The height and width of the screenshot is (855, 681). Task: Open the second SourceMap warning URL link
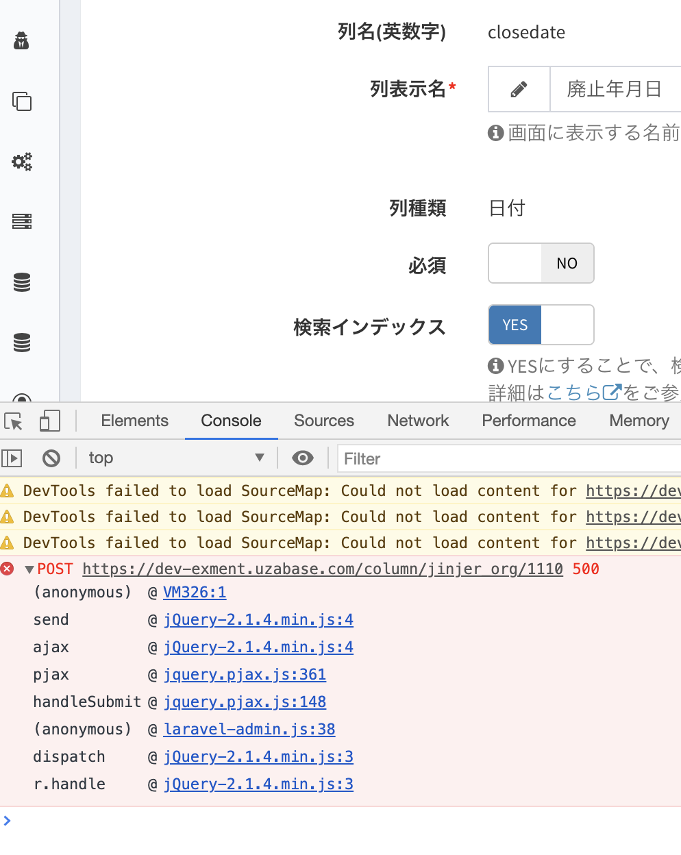(633, 517)
